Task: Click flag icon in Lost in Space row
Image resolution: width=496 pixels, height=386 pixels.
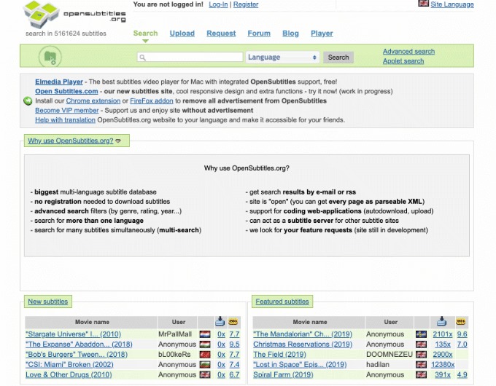Action: click(x=421, y=365)
